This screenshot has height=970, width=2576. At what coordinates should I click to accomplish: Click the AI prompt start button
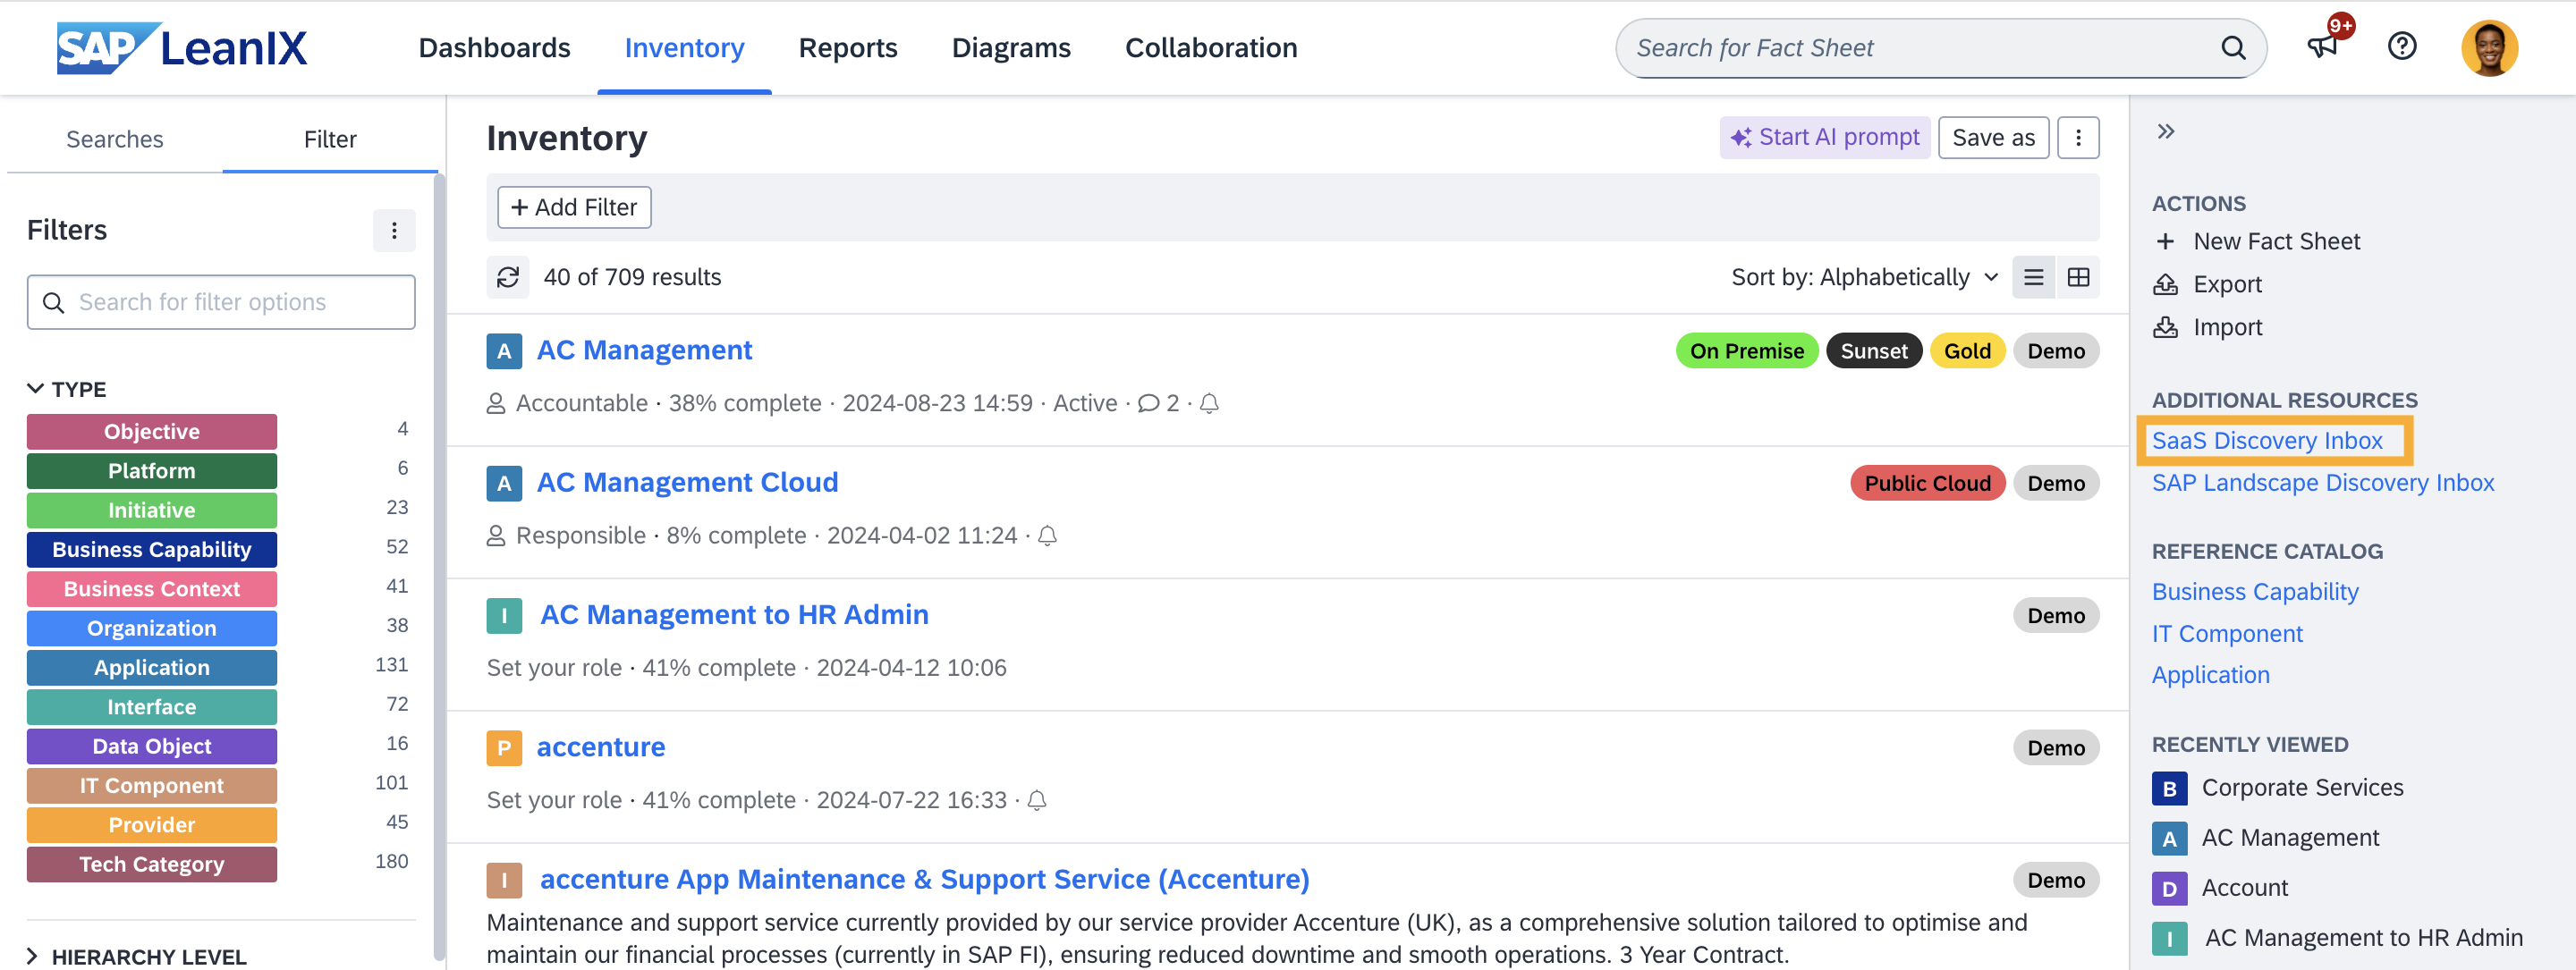point(1824,138)
